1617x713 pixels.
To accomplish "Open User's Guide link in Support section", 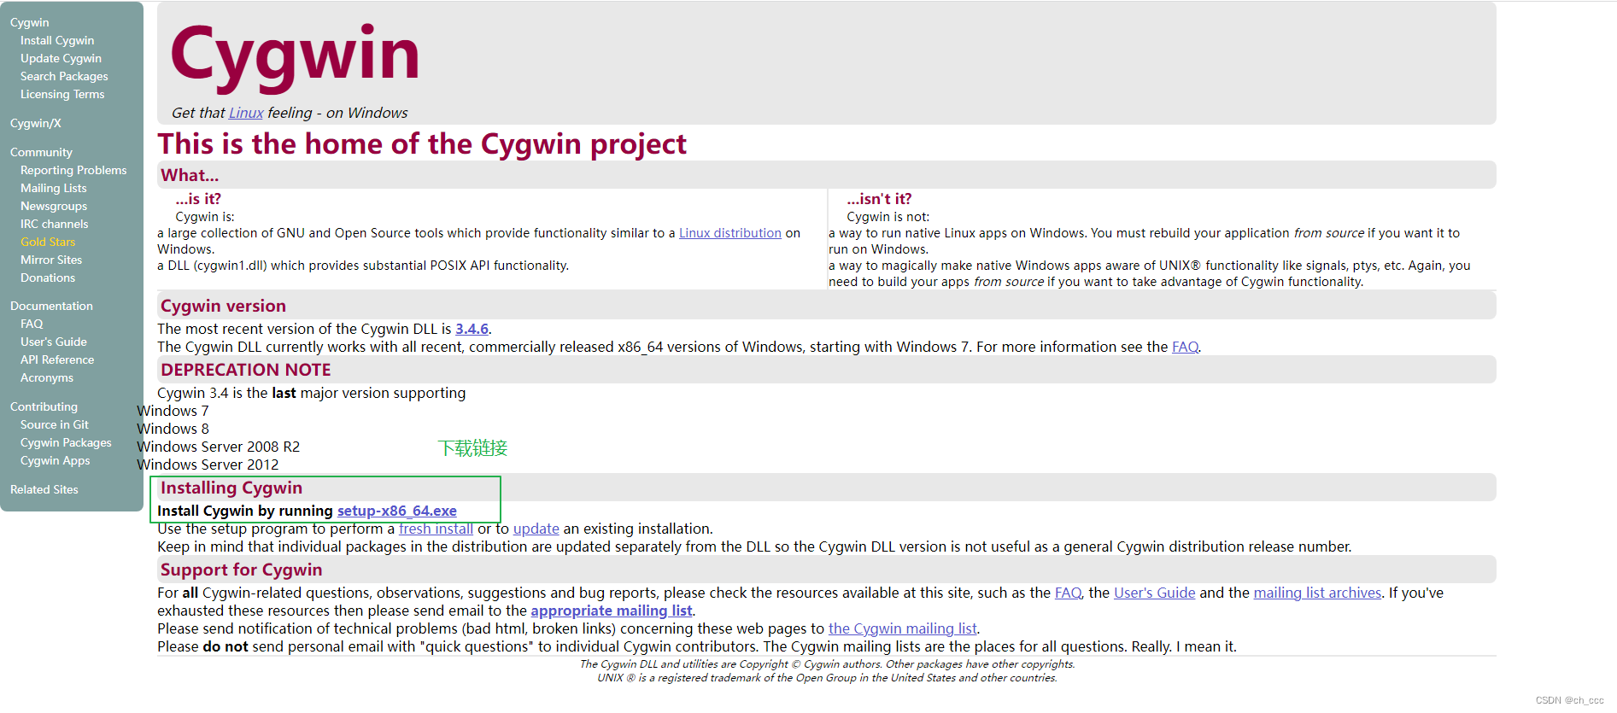I will pyautogui.click(x=1155, y=593).
